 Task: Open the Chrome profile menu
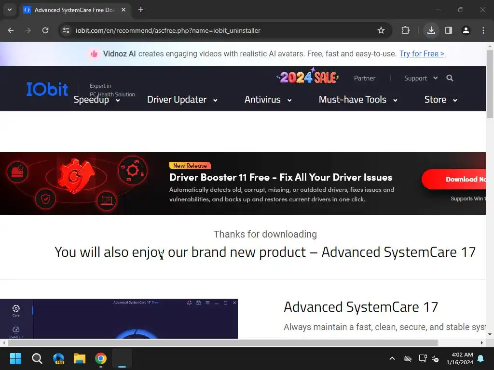pos(466,30)
